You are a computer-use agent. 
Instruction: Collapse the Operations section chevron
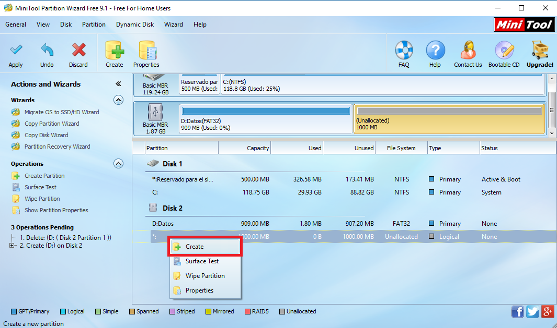tap(118, 164)
